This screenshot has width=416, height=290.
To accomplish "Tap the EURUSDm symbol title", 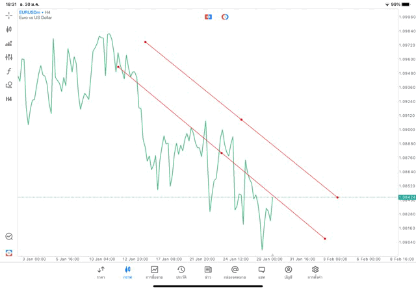I will tap(32, 12).
